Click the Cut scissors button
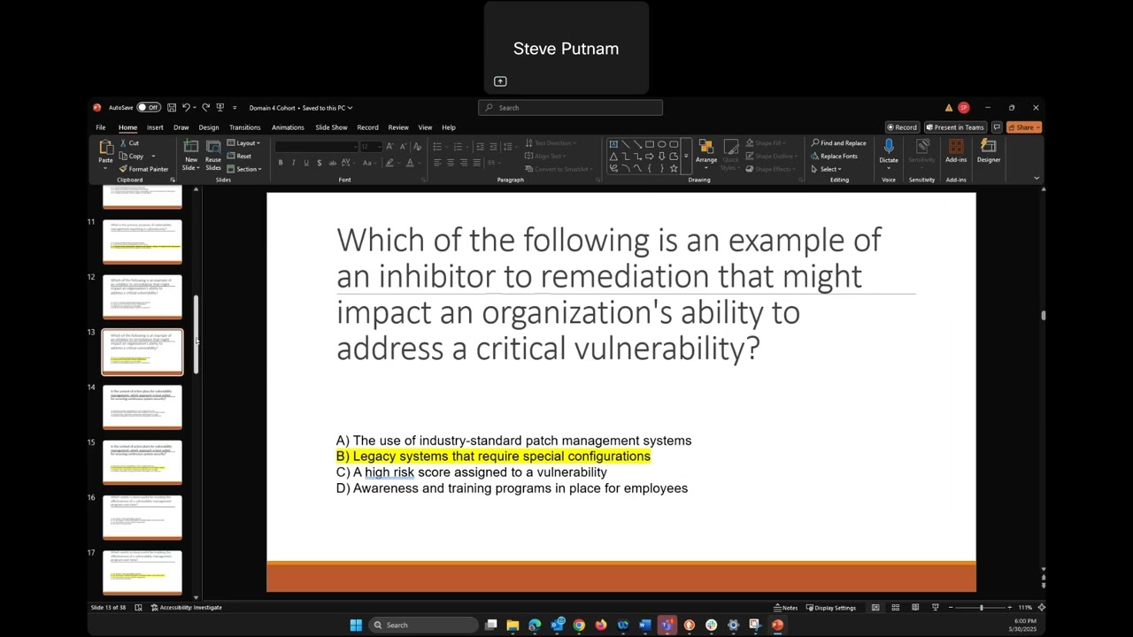This screenshot has width=1133, height=637. click(129, 143)
